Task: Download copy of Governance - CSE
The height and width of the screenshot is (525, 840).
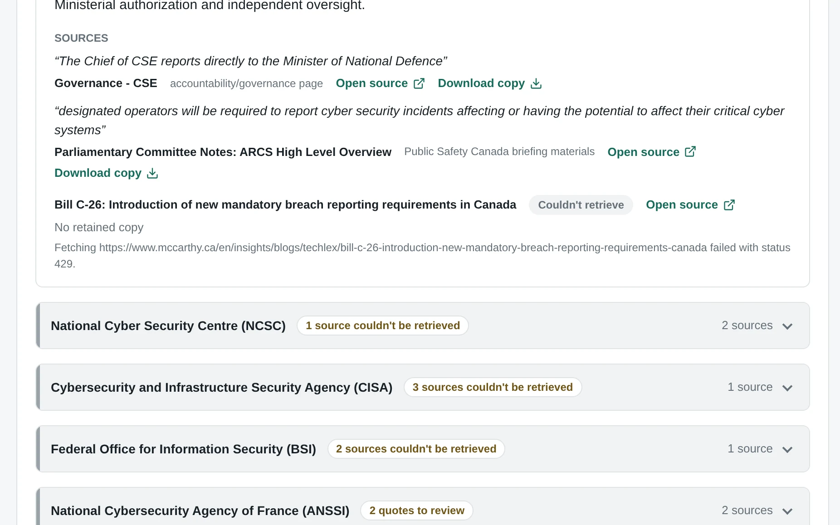Action: pos(490,83)
